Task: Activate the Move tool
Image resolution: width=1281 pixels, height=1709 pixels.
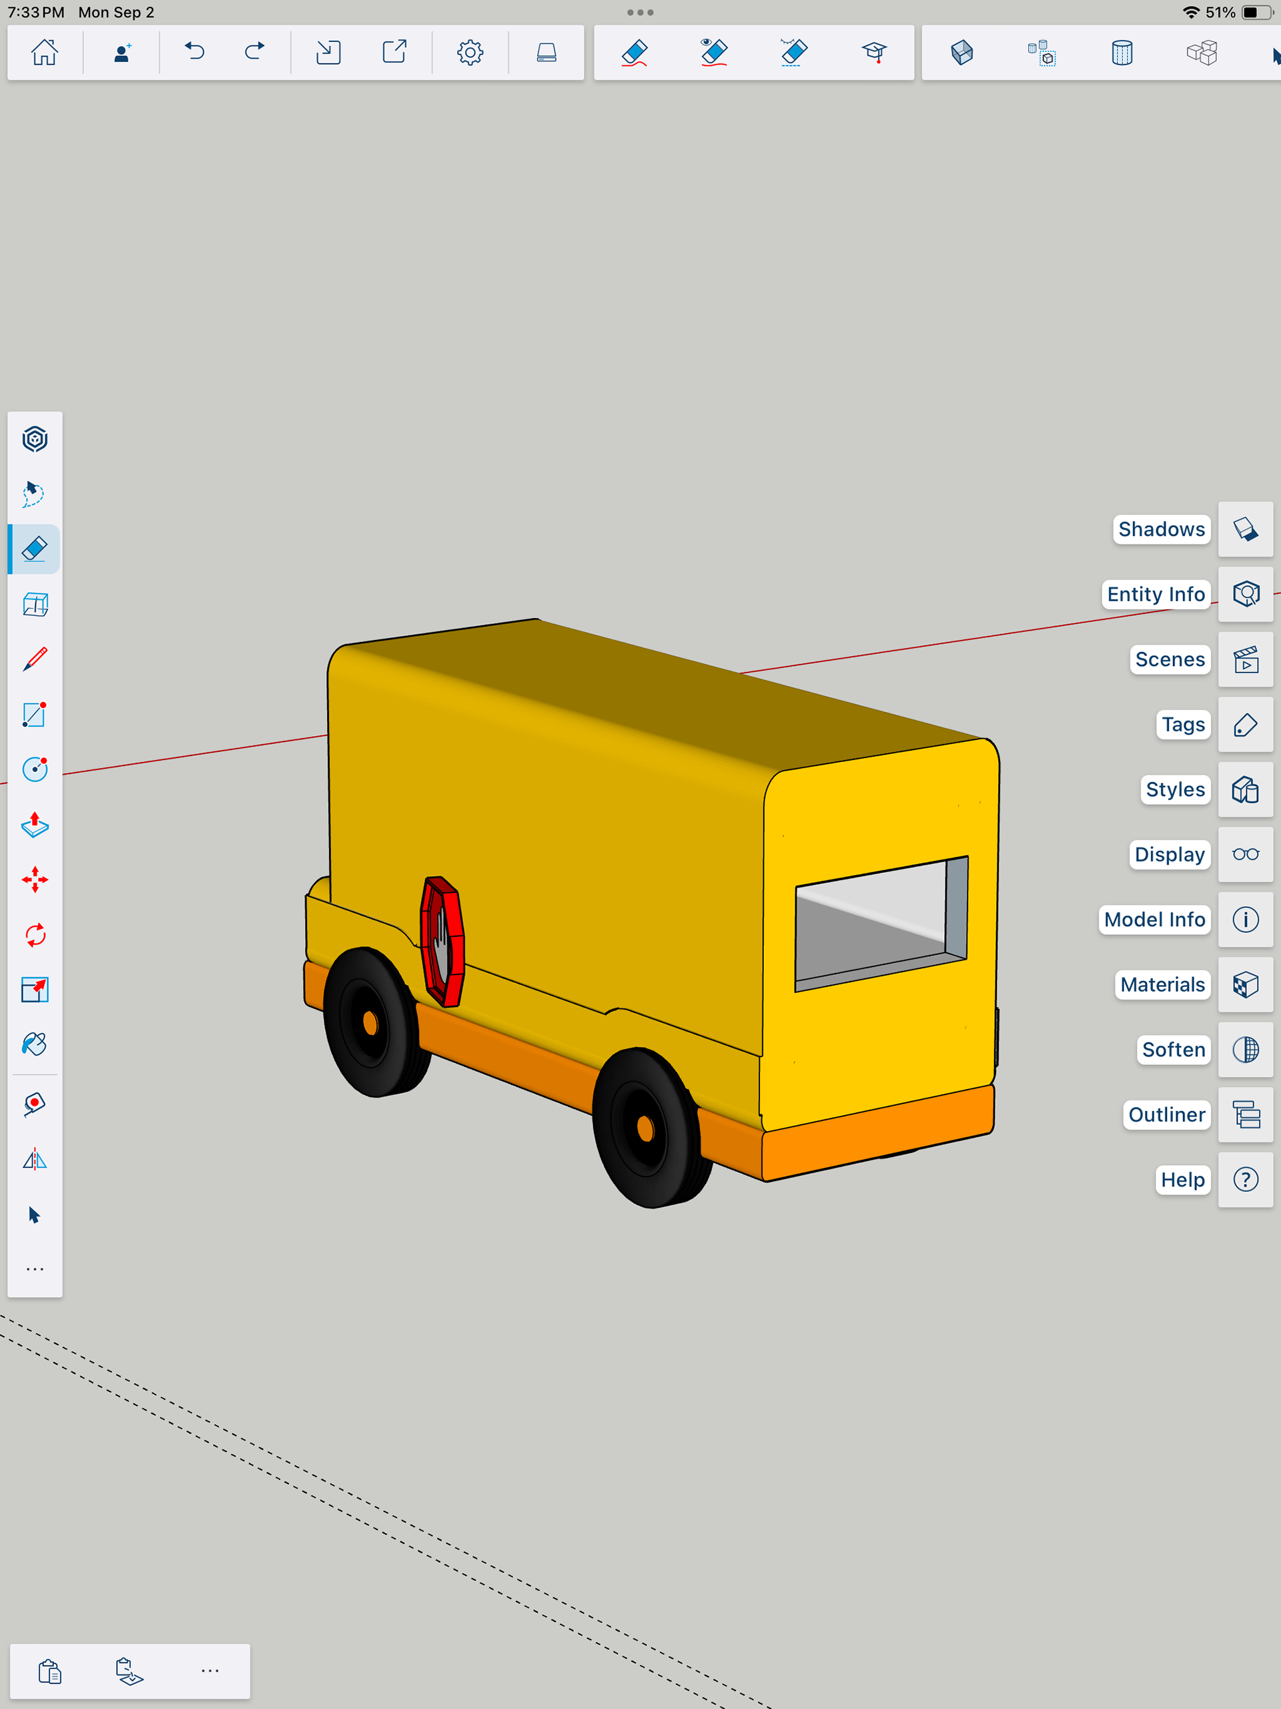Action: coord(35,880)
